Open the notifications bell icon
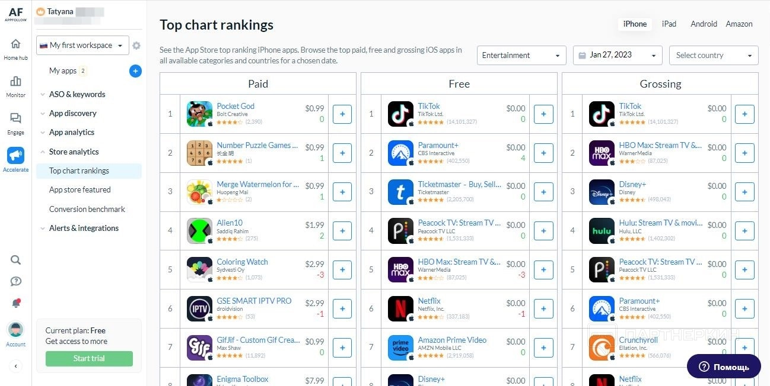 [15, 303]
